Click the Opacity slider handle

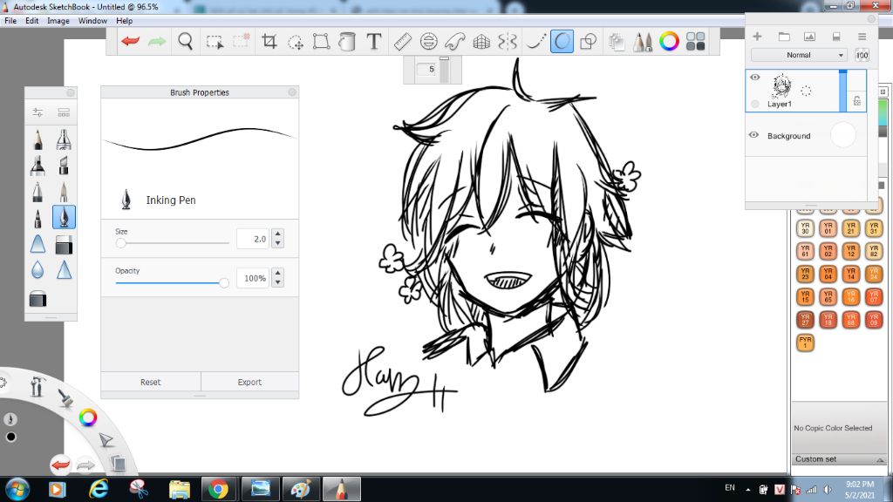coord(224,283)
